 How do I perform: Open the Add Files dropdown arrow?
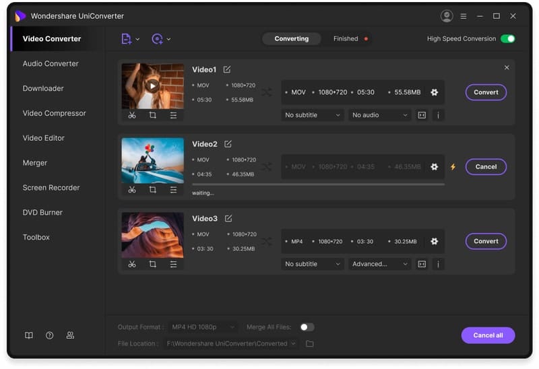click(x=137, y=39)
